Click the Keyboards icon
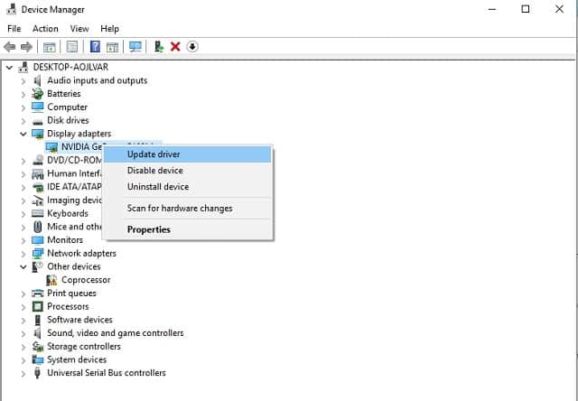Image resolution: width=578 pixels, height=401 pixels. click(x=37, y=213)
